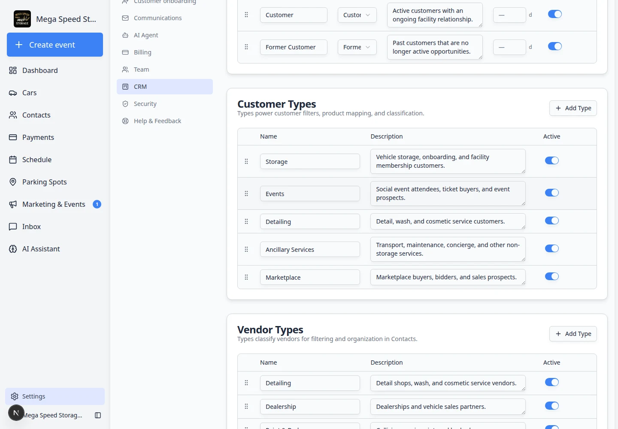Click the drag handle for Storage row
The height and width of the screenshot is (429, 618).
pos(246,161)
